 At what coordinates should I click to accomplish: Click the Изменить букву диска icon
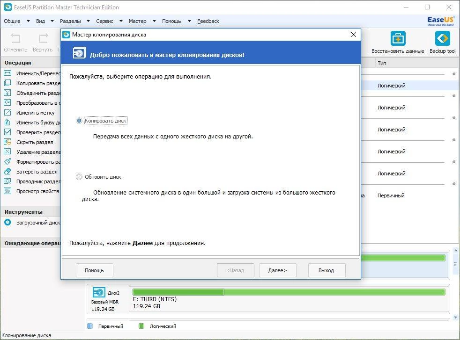coord(7,122)
